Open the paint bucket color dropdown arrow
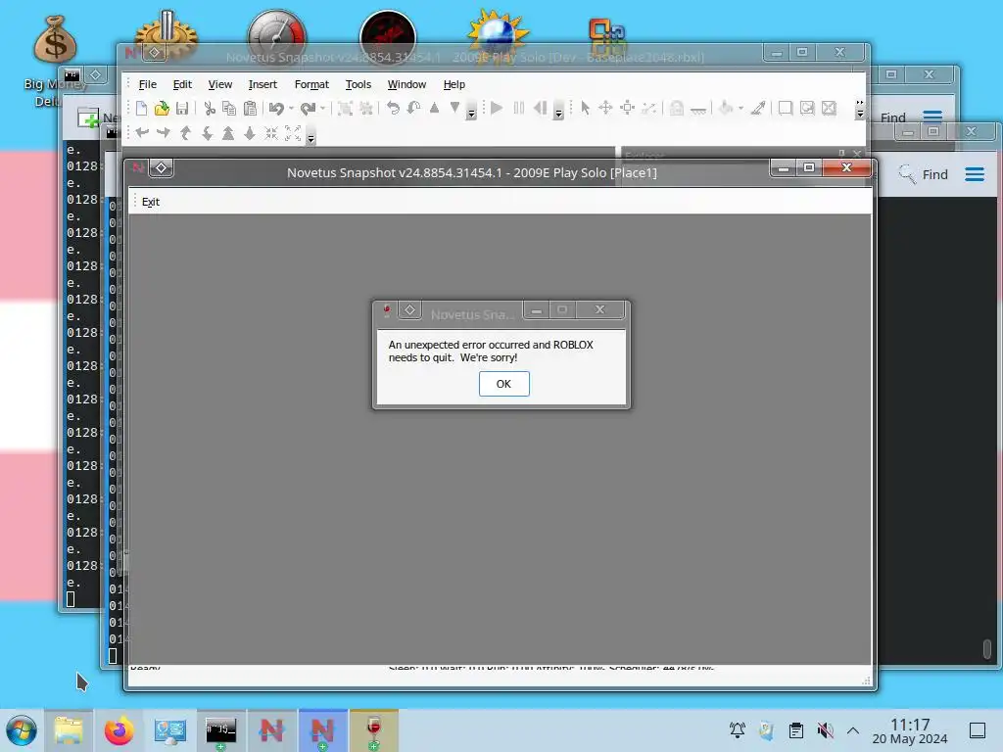Image resolution: width=1003 pixels, height=752 pixels. coord(740,108)
